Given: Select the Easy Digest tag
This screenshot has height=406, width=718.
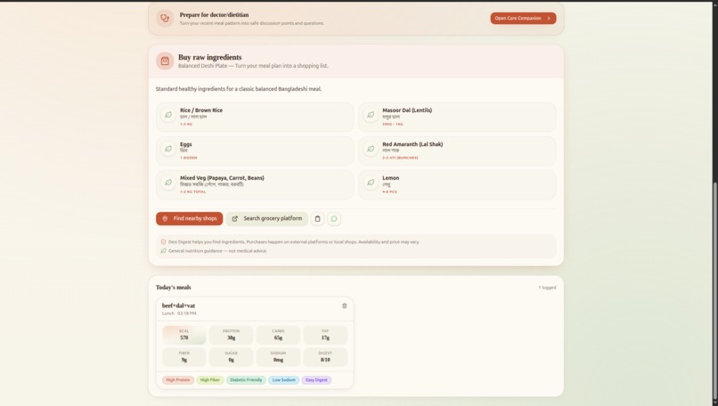Looking at the screenshot, I should click(x=316, y=380).
